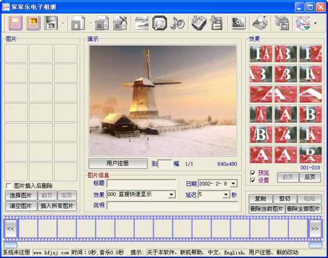Click the new album notebook icon

tap(15, 23)
